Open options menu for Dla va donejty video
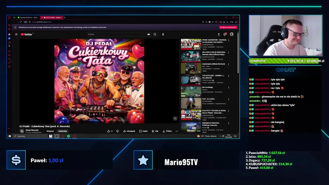This screenshot has width=329, height=185. (229, 88)
